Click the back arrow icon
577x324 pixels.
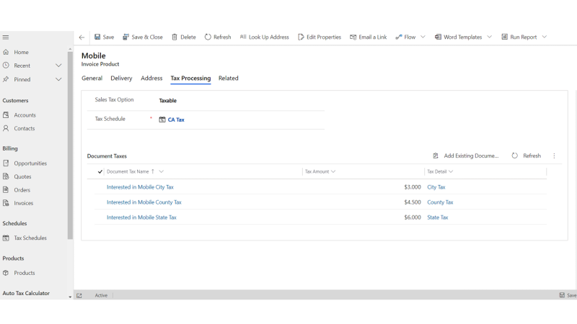82,37
